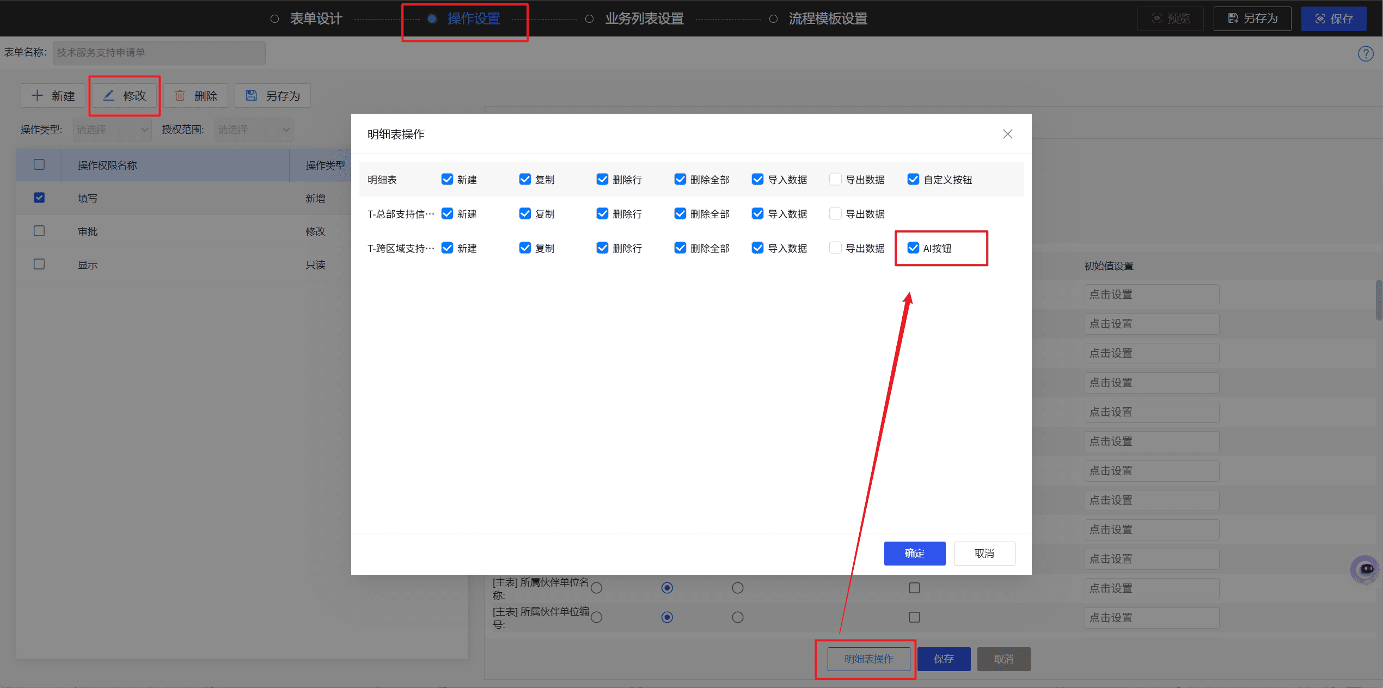Click the 删除 trash toolbar button
1383x688 pixels.
(196, 96)
